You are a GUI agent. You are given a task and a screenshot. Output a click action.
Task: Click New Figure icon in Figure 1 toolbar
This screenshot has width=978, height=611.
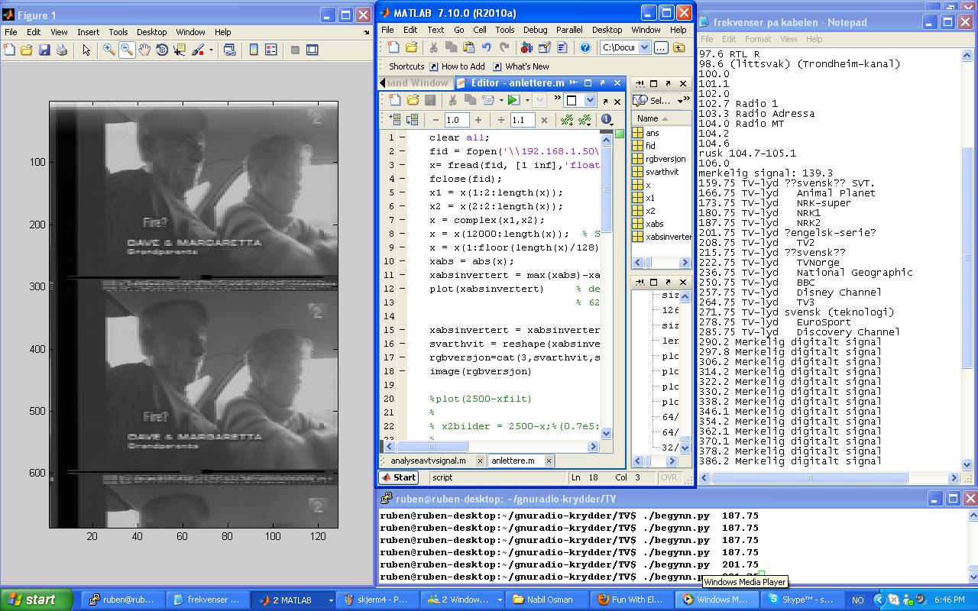tap(10, 50)
